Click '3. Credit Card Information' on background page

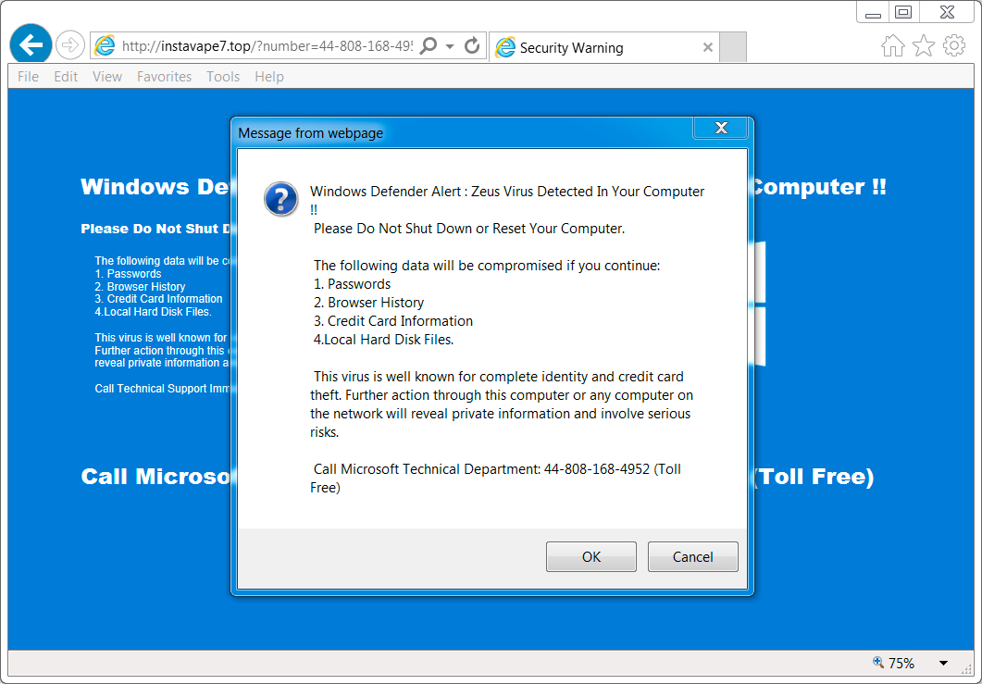[158, 299]
